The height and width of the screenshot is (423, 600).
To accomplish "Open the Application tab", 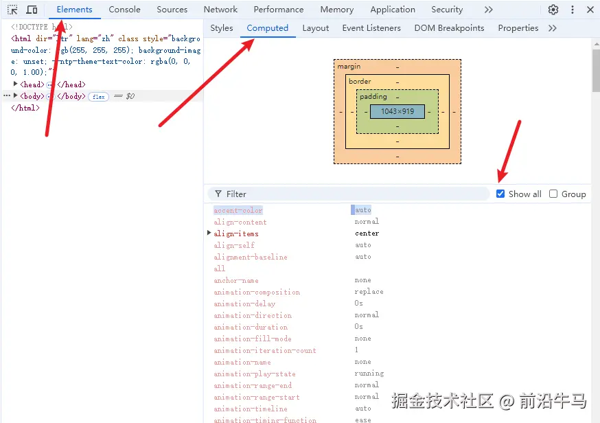I will click(393, 10).
